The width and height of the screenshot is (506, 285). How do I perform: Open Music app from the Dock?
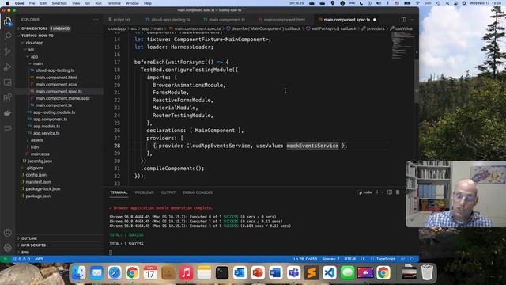[187, 272]
